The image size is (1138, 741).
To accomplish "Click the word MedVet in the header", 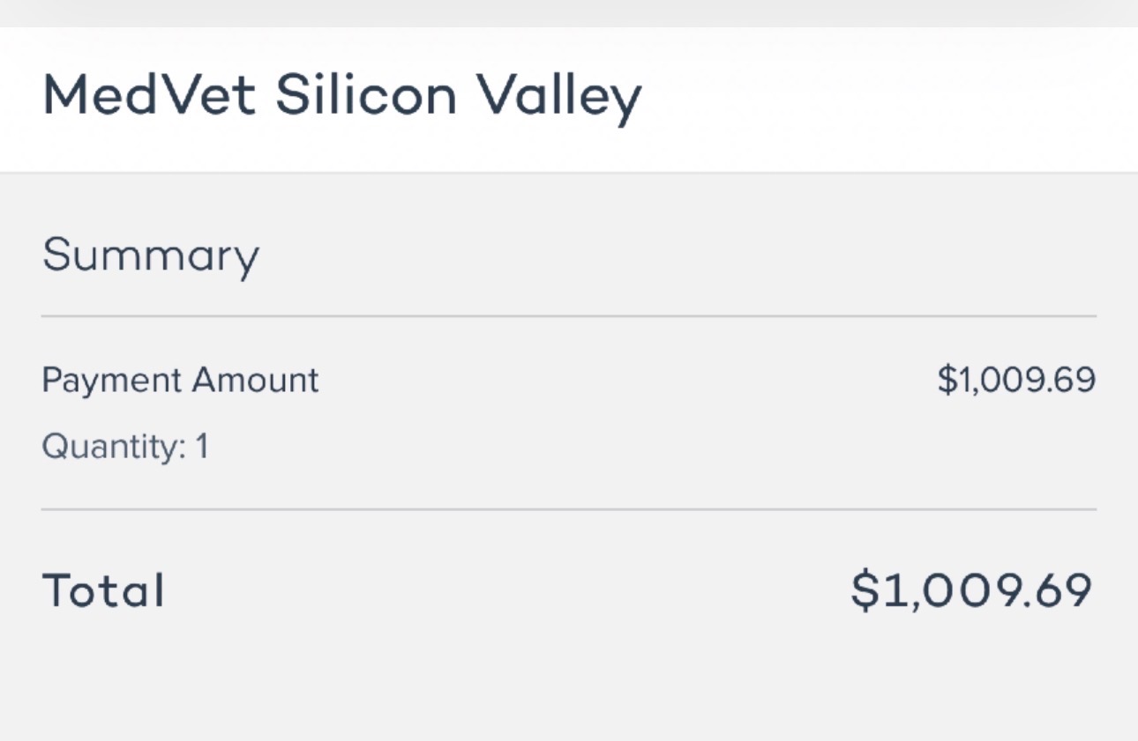I will [149, 95].
